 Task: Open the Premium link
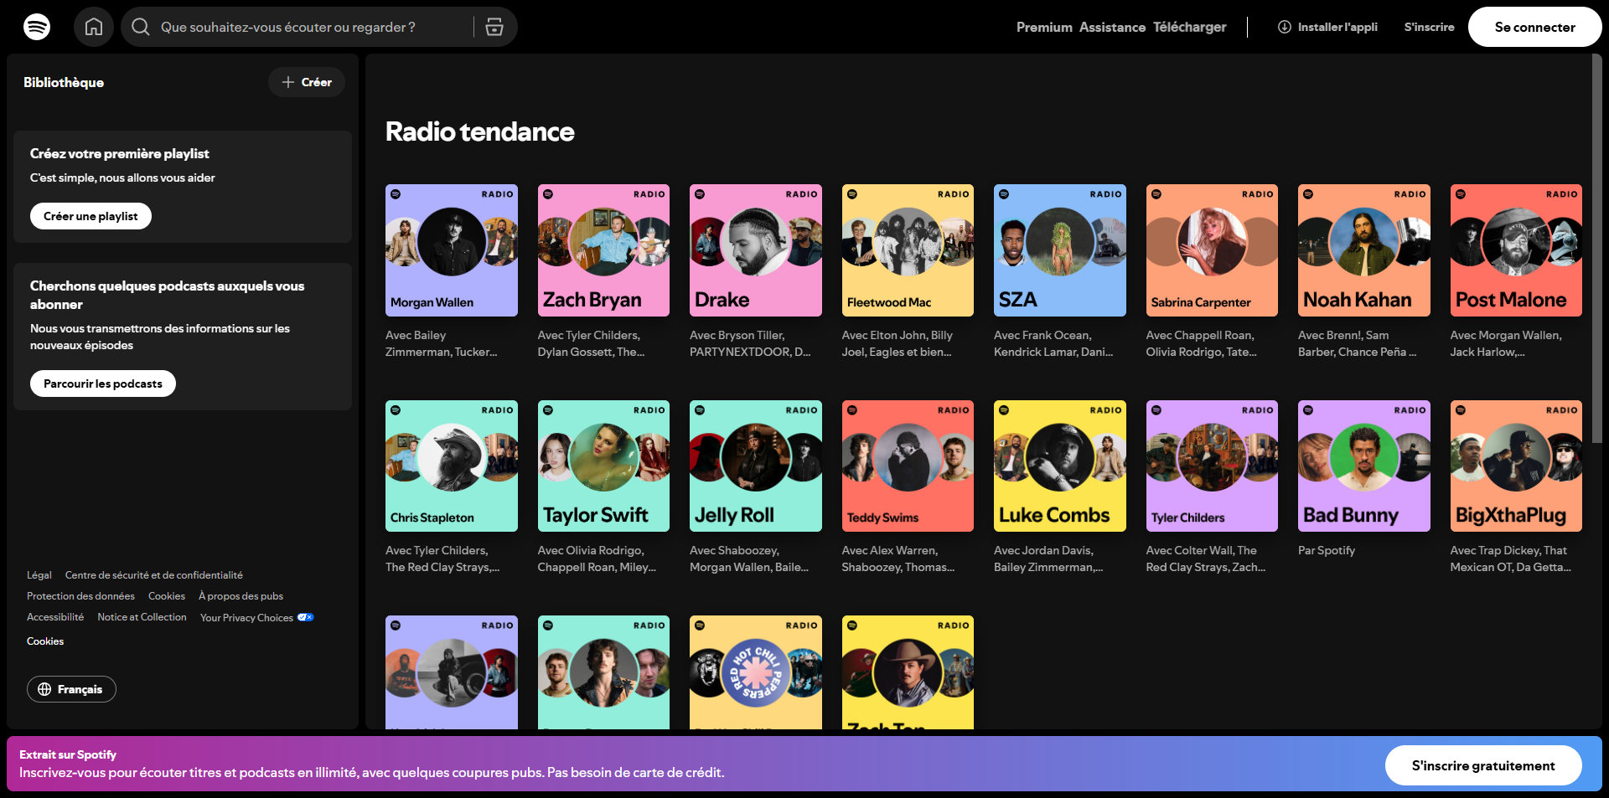1044,27
